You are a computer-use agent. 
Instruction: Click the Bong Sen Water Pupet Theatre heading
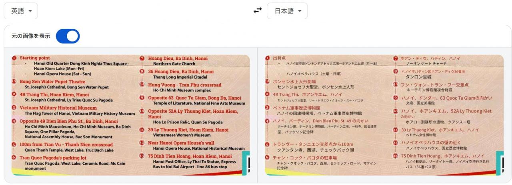[x=52, y=82]
